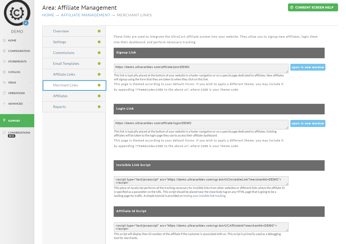Expand the Items submenu arrow
Screen dimensions: 346x244
pyautogui.click(x=30, y=82)
